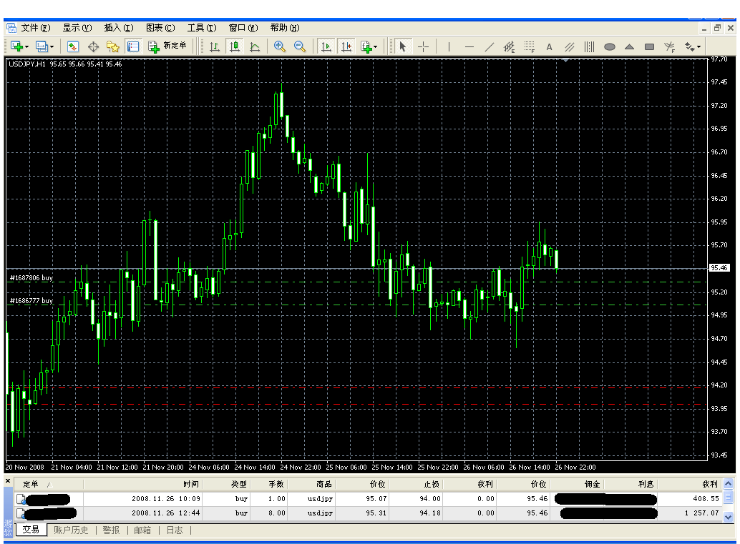This screenshot has width=740, height=544.
Task: Click the add indicators icon
Action: pos(366,46)
